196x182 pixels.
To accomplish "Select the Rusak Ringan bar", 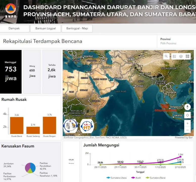I will (x=50, y=125).
